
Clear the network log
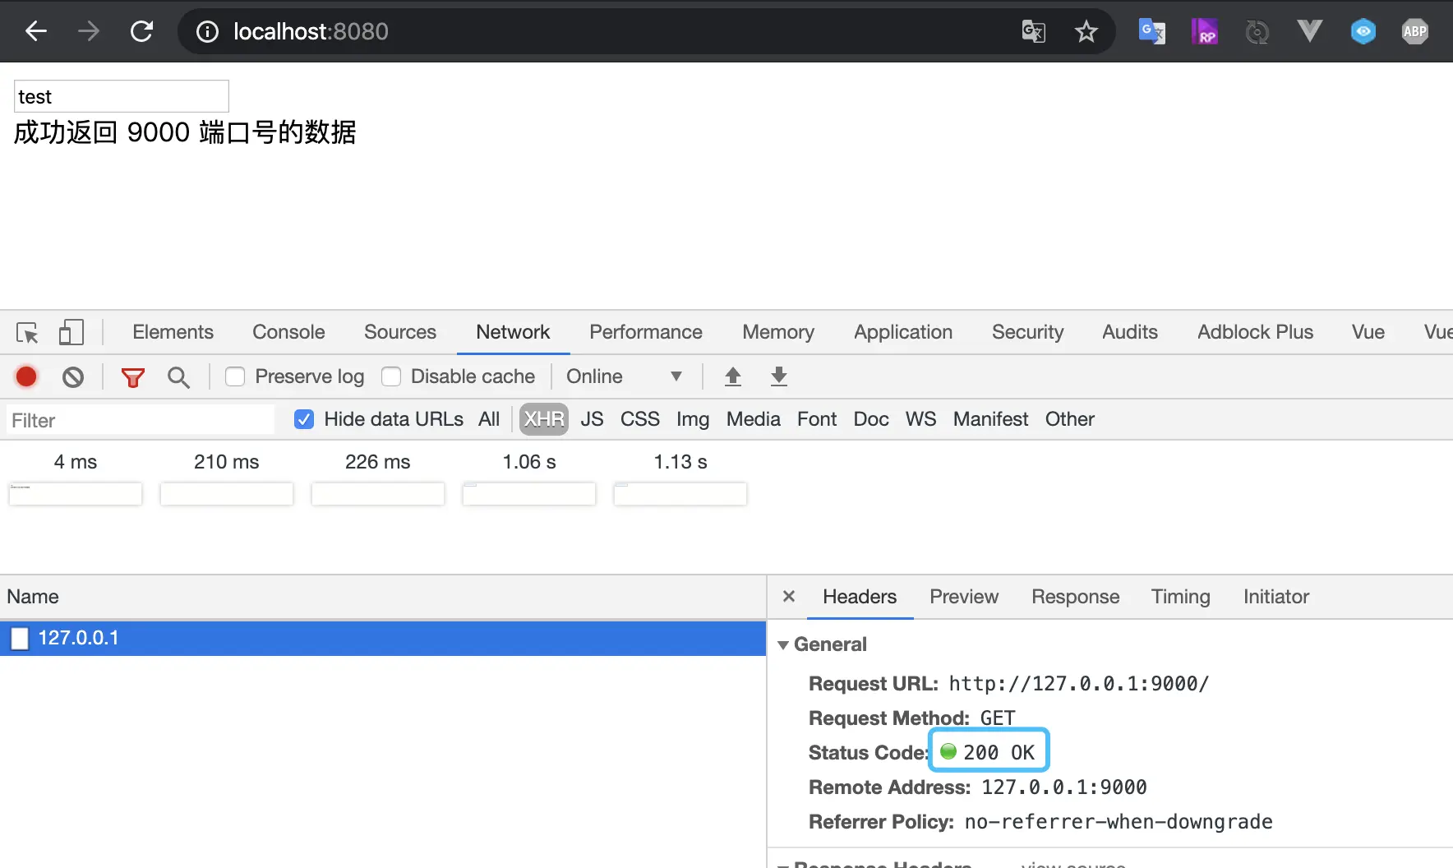pyautogui.click(x=73, y=376)
